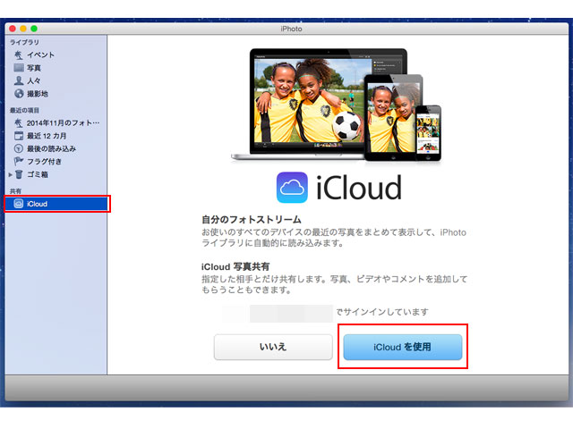Click the iCloud 写真共有 heading

pos(235,266)
